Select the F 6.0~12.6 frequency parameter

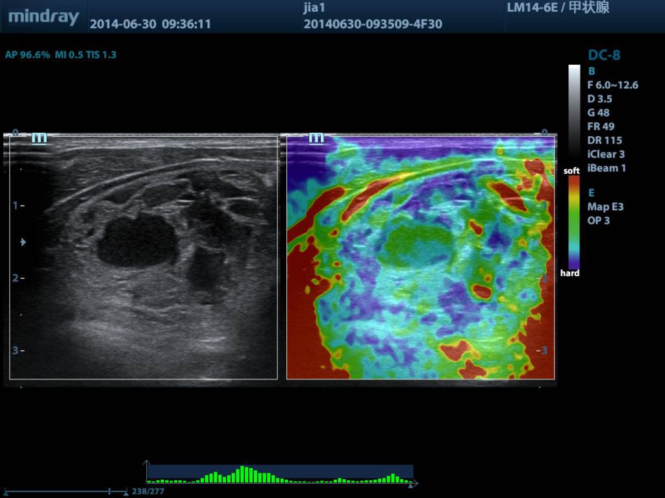tap(612, 85)
